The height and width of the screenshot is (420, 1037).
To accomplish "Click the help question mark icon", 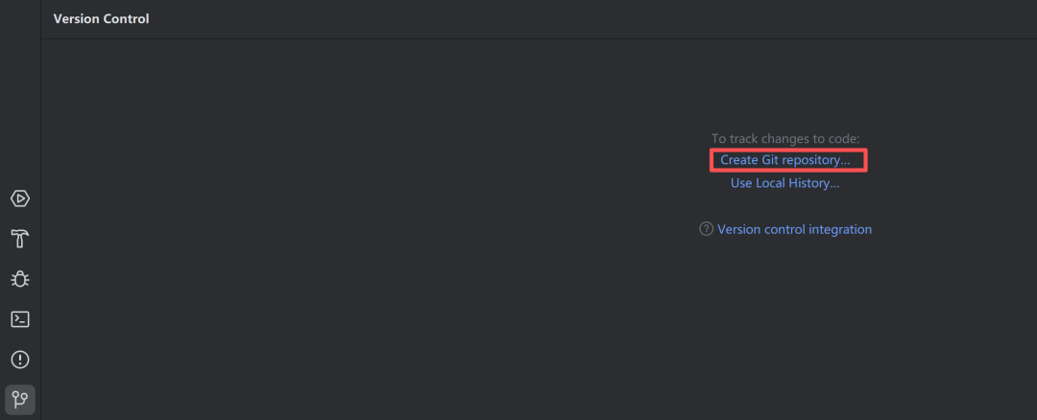I will (x=707, y=229).
